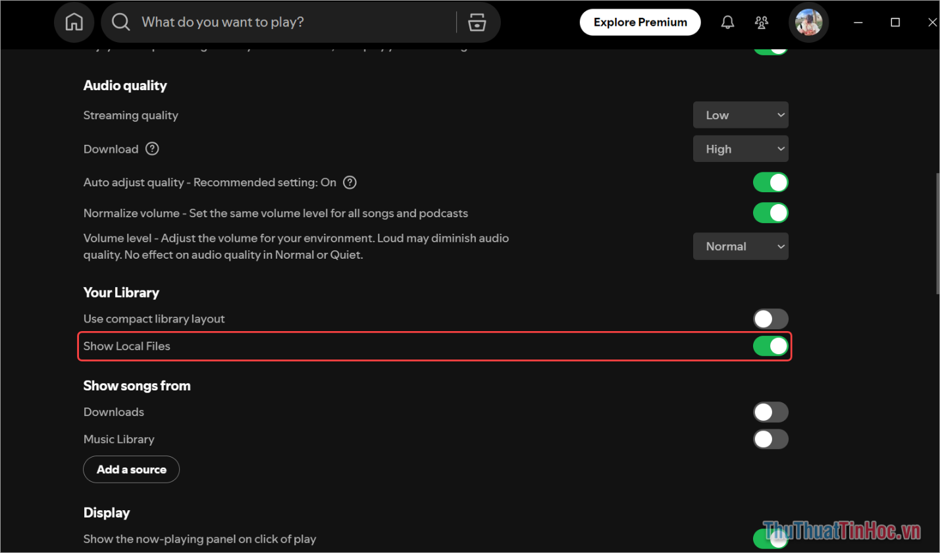Click the Home icon in the top bar
This screenshot has width=940, height=553.
click(x=74, y=22)
